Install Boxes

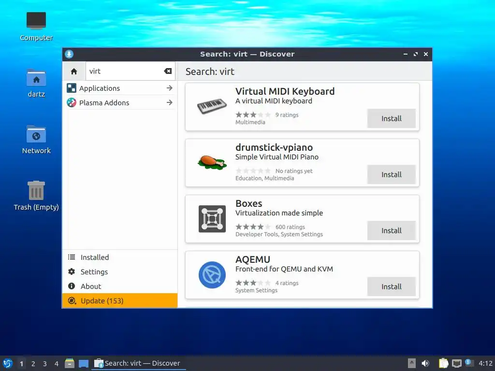point(392,230)
